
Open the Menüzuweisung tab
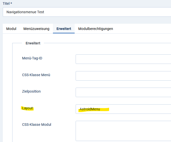coord(36,29)
